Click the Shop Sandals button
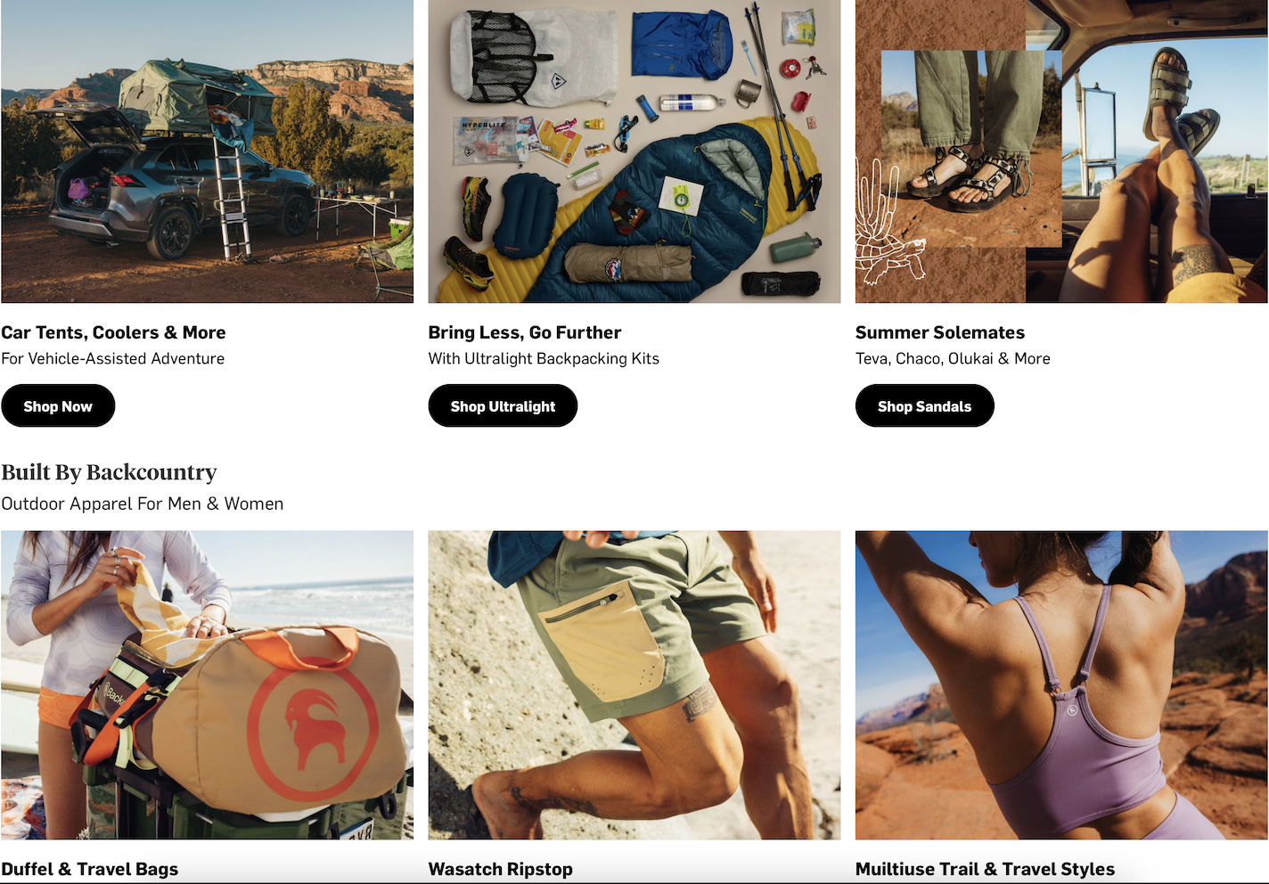1269x884 pixels. tap(924, 405)
